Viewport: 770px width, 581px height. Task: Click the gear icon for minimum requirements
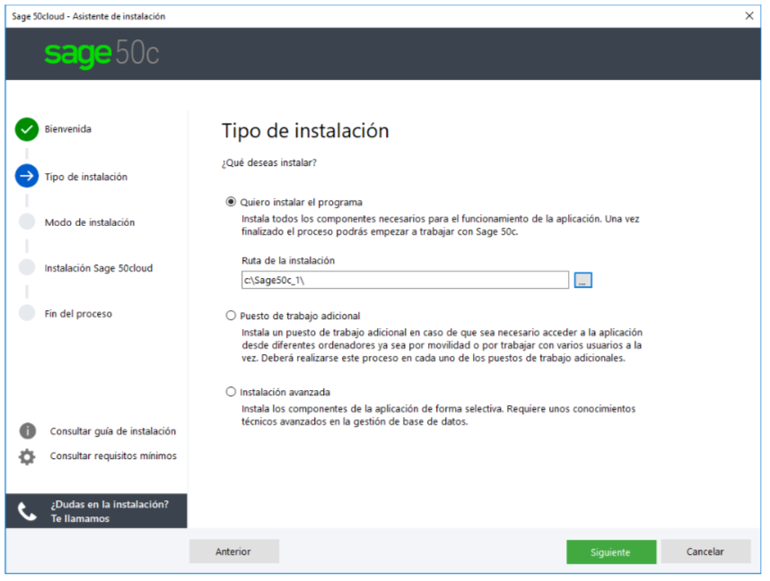click(27, 456)
